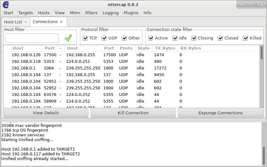Click the log line 'Host 192.168.0.117 added to TARGET2'

[41, 154]
